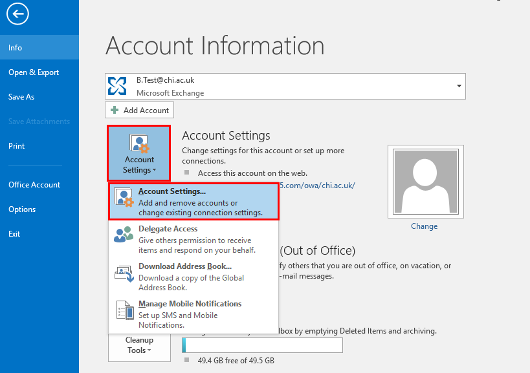Click the back arrow to exit Backstage

tap(17, 14)
